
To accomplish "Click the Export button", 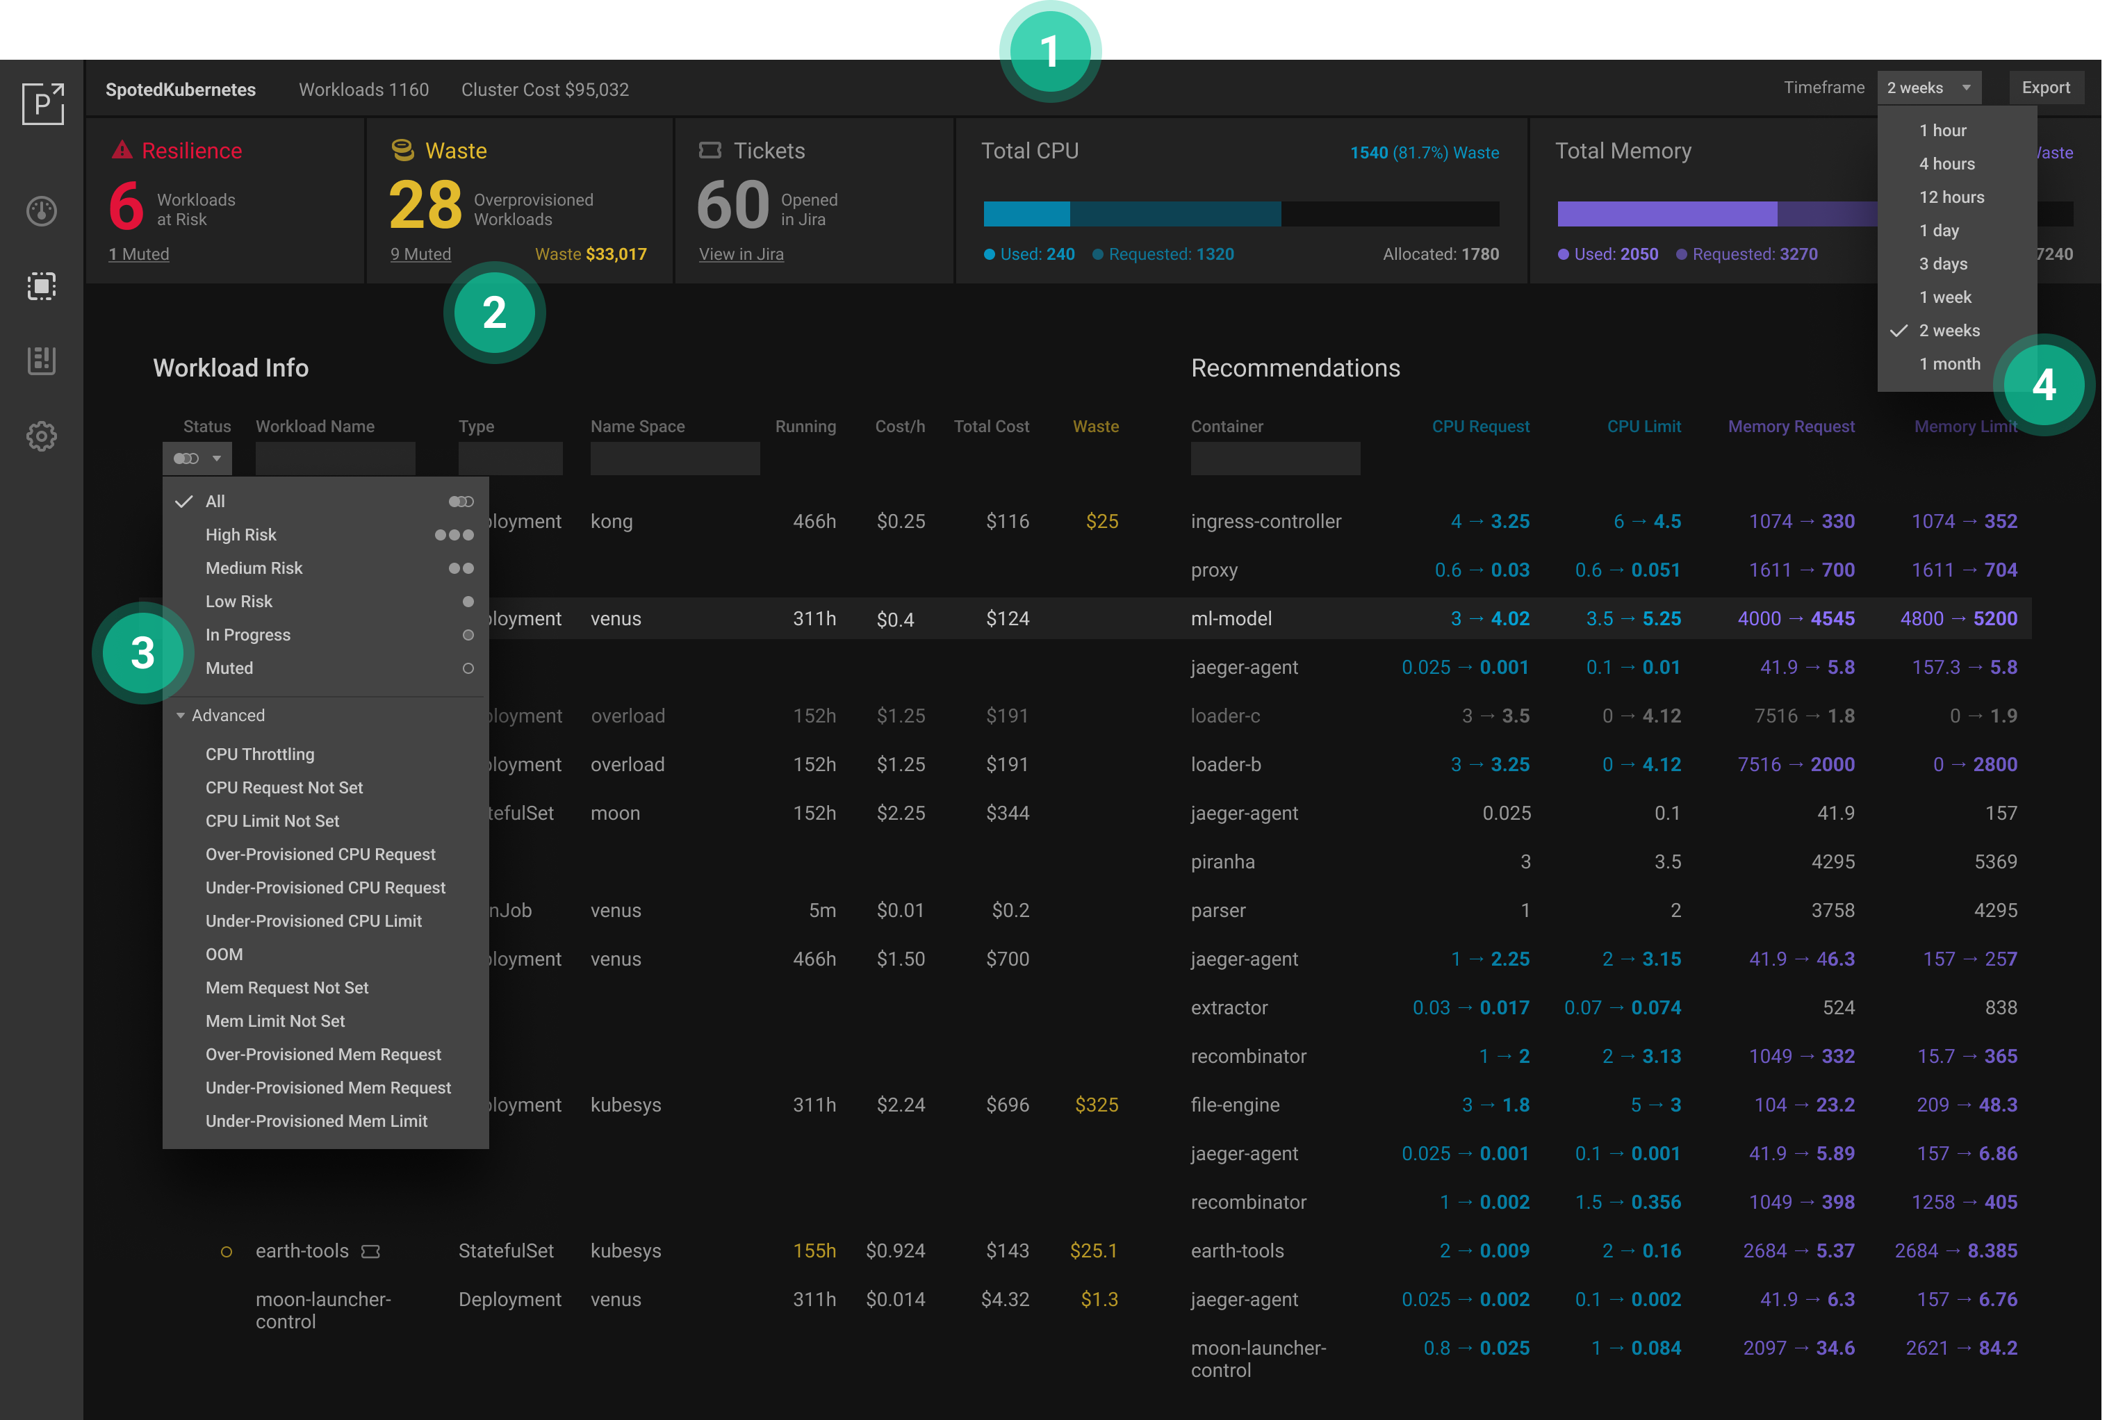I will (x=2045, y=88).
